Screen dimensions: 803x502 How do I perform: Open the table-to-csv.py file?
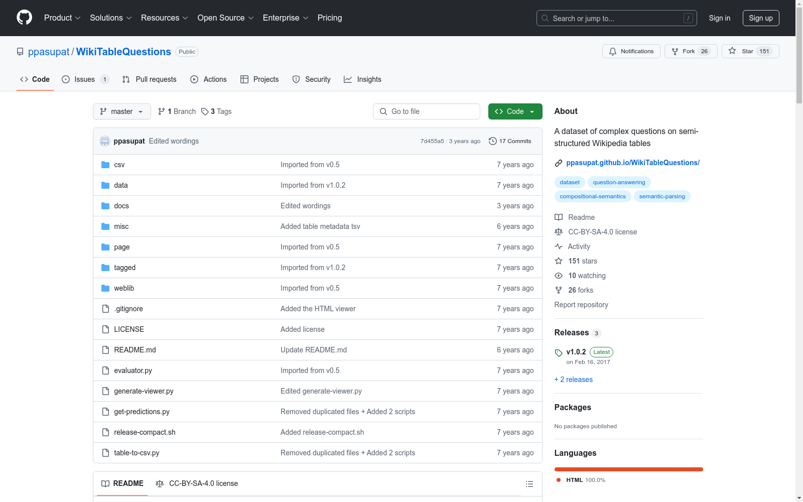tap(137, 453)
